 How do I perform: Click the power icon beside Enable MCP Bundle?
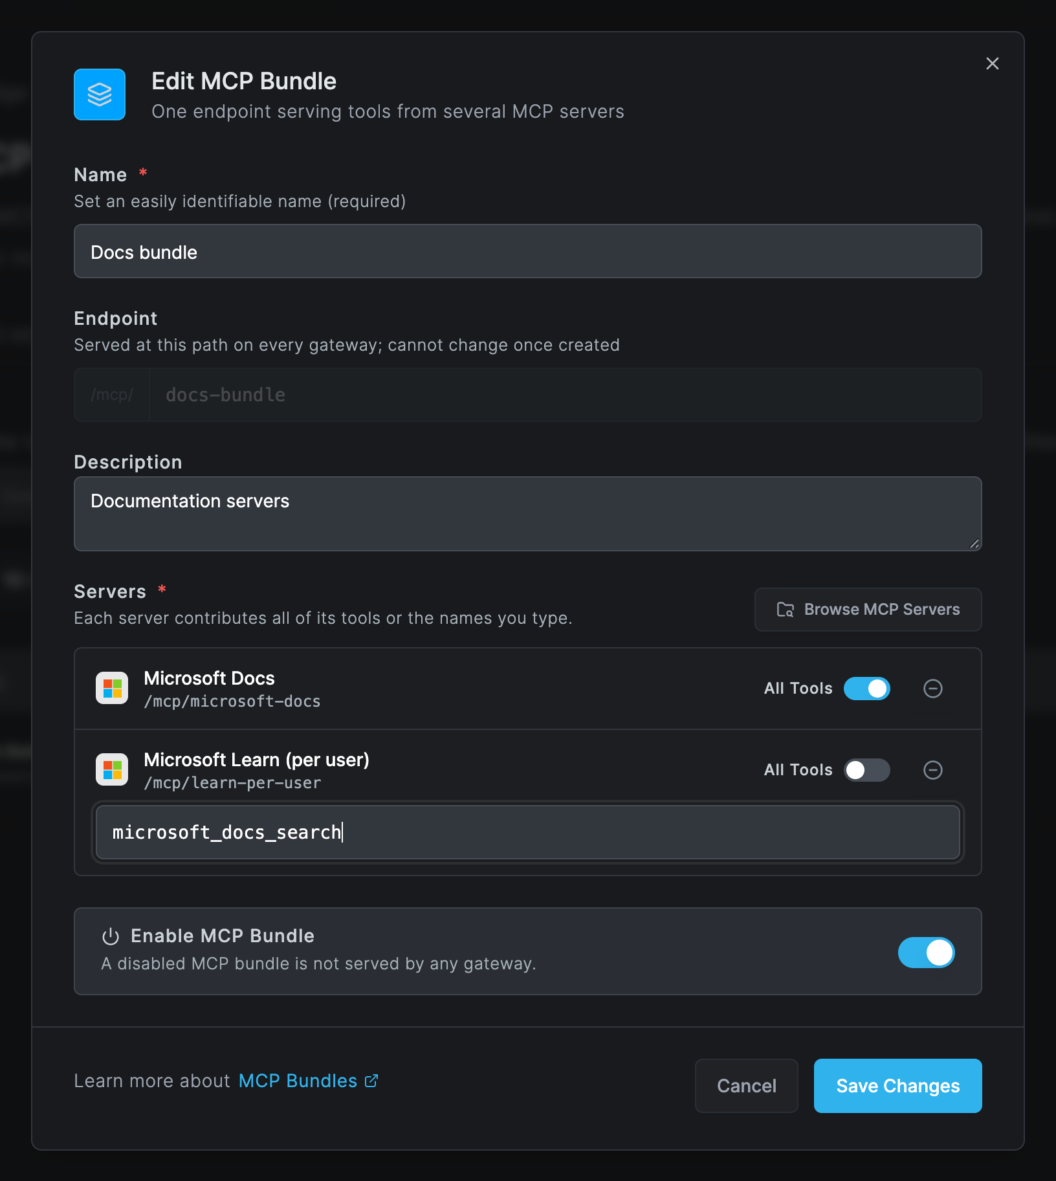click(x=111, y=936)
